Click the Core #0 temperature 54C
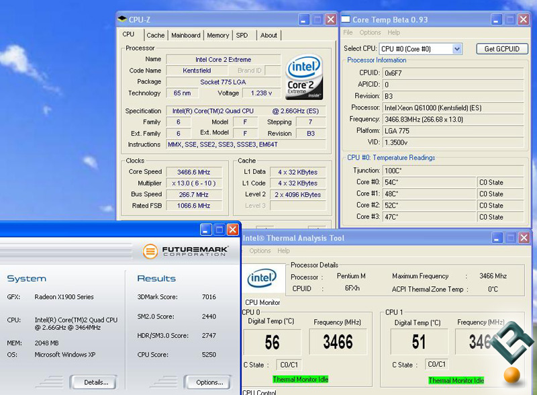Viewport: 537px width, 395px height. click(x=430, y=182)
